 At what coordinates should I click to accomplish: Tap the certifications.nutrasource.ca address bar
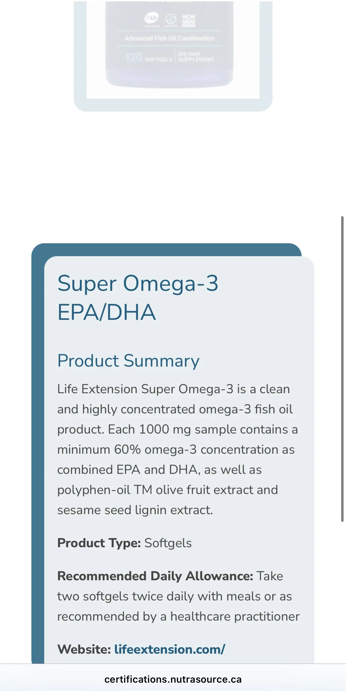tap(173, 679)
